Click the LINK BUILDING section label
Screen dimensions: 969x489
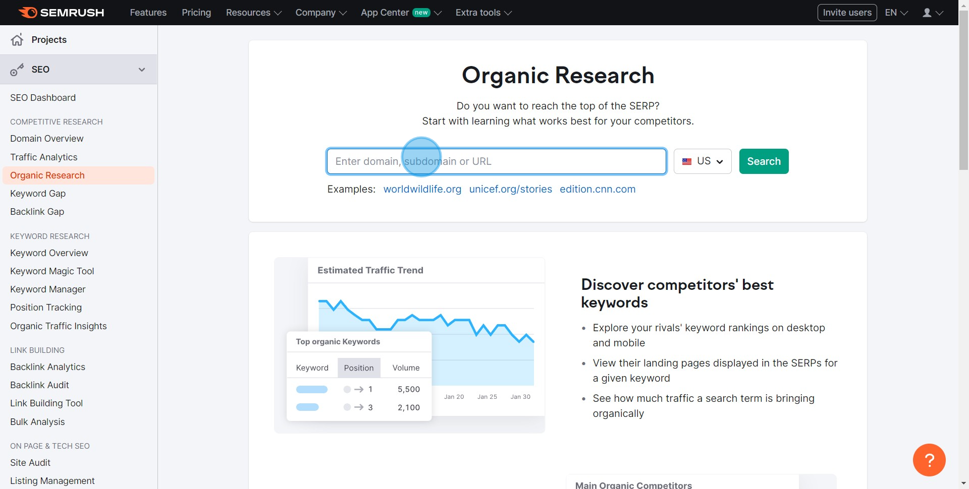[37, 350]
